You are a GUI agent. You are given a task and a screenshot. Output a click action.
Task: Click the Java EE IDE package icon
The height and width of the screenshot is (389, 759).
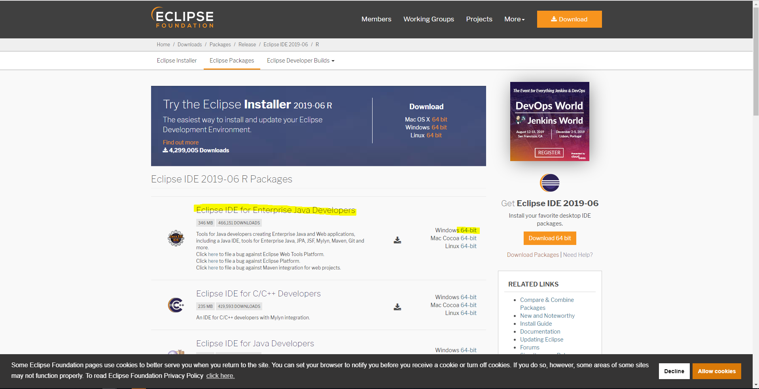tap(176, 238)
